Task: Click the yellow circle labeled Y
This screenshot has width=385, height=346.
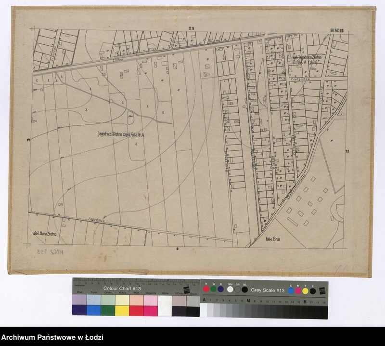Action: tap(305, 291)
